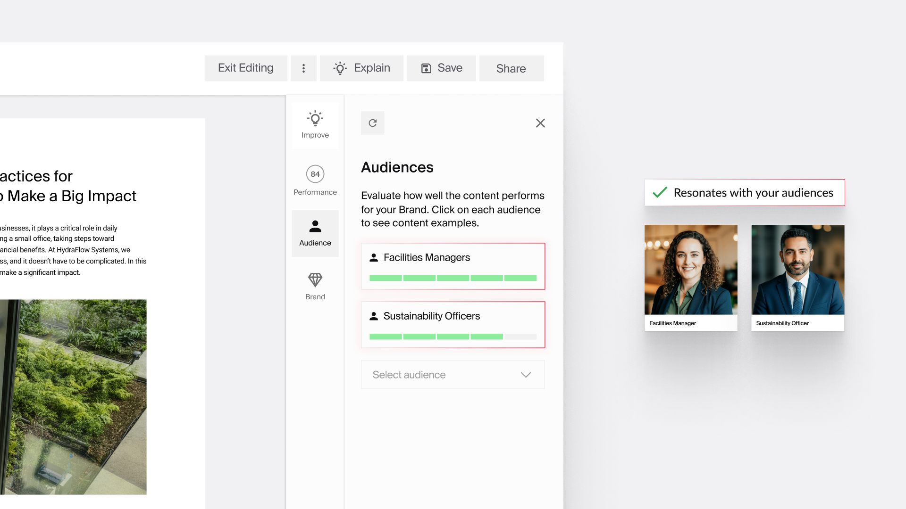Click Exit Editing button
The height and width of the screenshot is (509, 906).
[246, 68]
